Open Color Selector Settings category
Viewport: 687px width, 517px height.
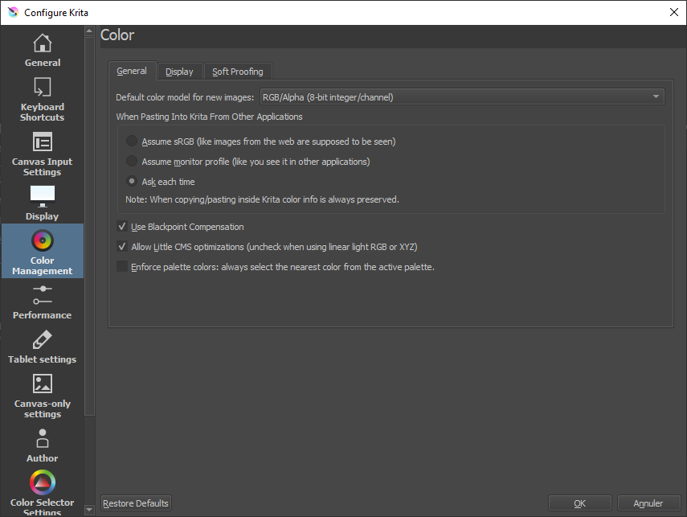[x=42, y=490]
